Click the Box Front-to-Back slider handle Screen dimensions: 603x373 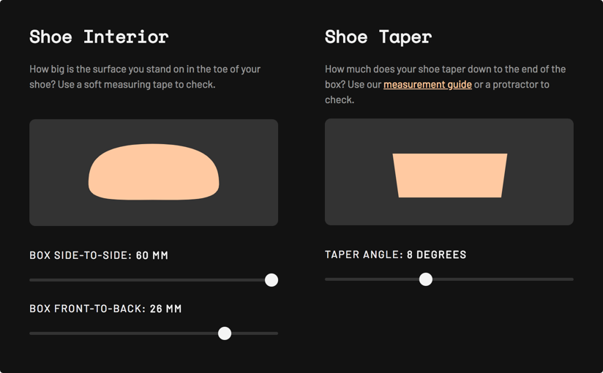[x=225, y=334]
